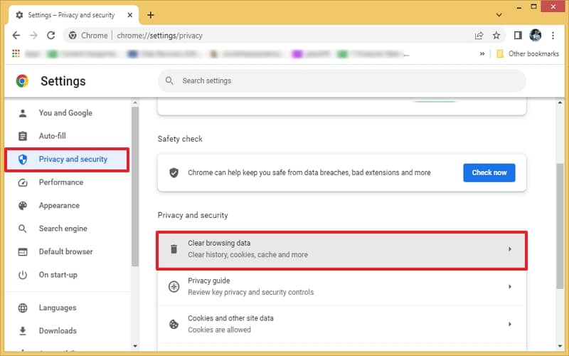This screenshot has width=569, height=356.
Task: Open Chrome's three-dot menu
Action: [553, 35]
